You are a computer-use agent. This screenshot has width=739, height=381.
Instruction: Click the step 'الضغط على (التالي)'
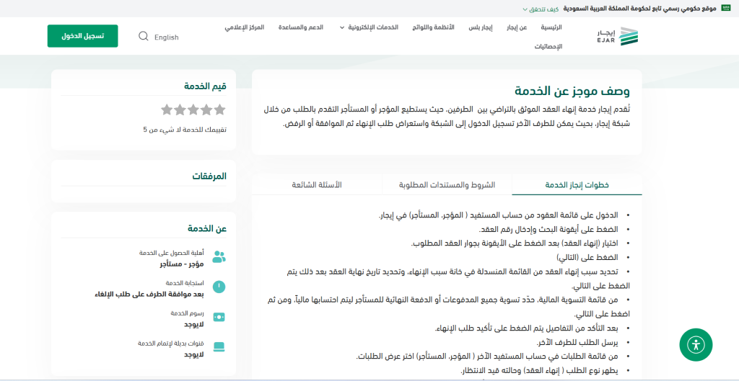click(x=587, y=257)
